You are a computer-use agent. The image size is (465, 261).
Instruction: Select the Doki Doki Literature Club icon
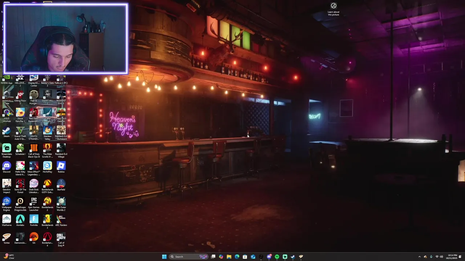point(34,186)
